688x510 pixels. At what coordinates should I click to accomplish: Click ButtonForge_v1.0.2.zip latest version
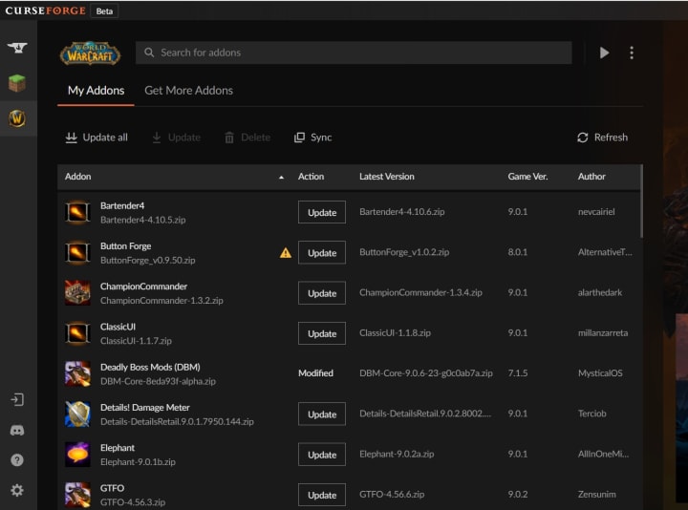(404, 252)
